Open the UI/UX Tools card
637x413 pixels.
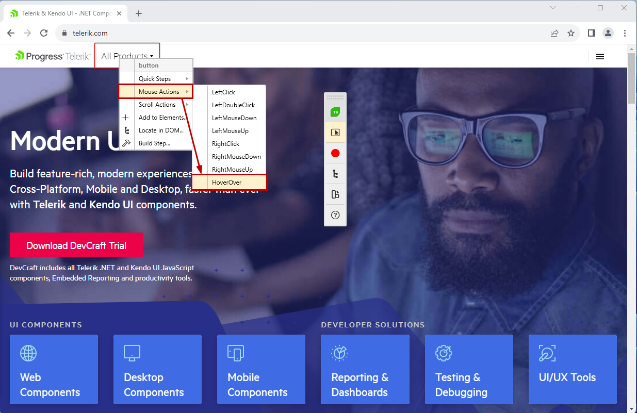(573, 369)
